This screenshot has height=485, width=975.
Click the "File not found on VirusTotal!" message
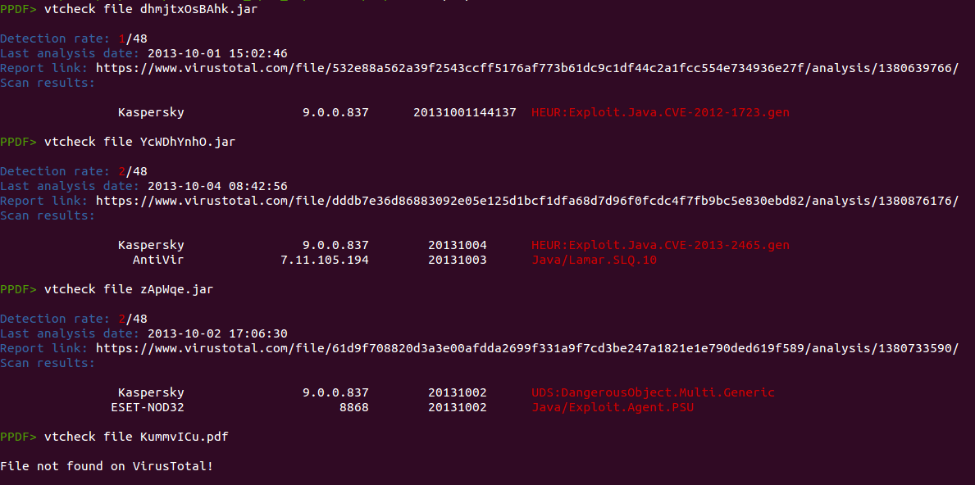(x=107, y=466)
